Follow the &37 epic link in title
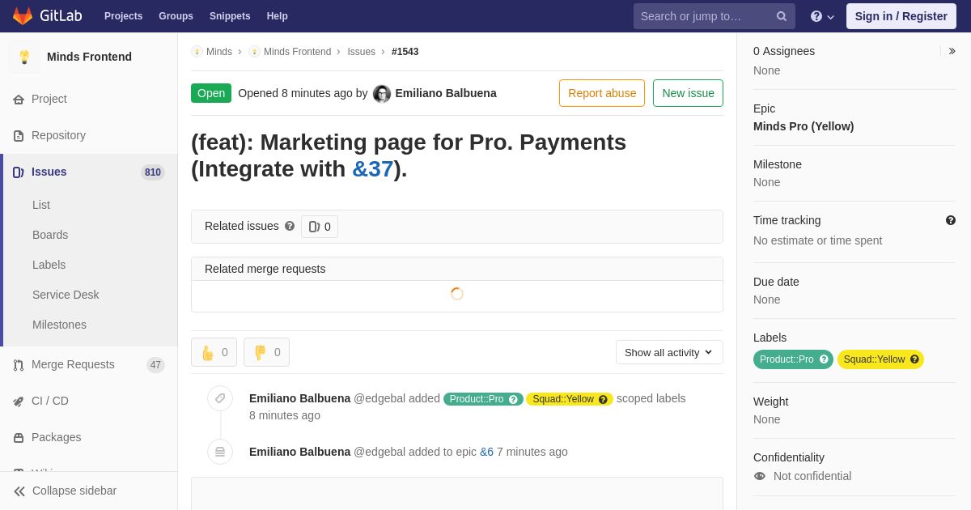This screenshot has height=510, width=971. point(372,169)
